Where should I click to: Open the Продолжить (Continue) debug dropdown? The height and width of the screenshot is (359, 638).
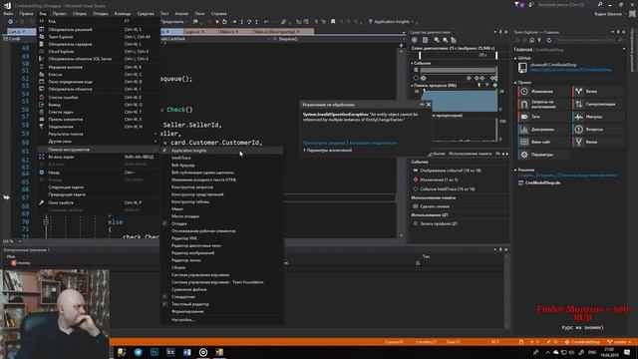(x=186, y=22)
